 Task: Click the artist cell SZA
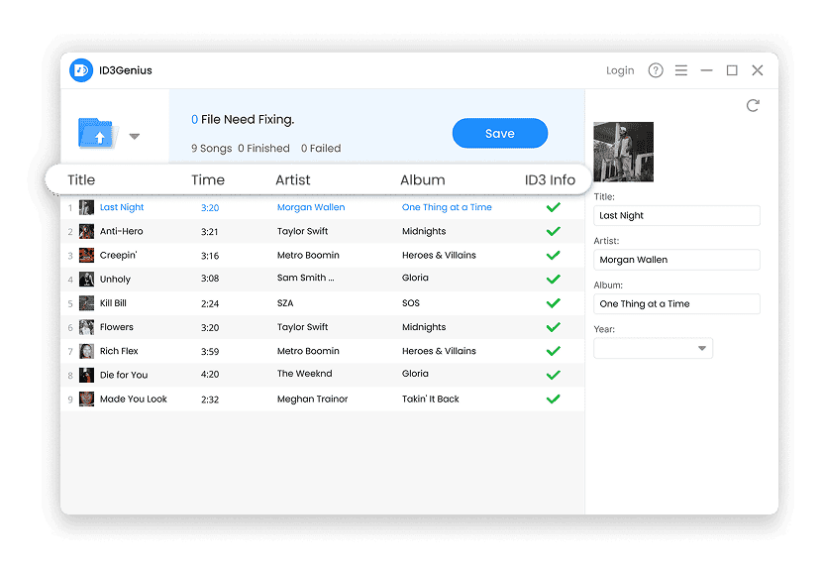click(285, 303)
